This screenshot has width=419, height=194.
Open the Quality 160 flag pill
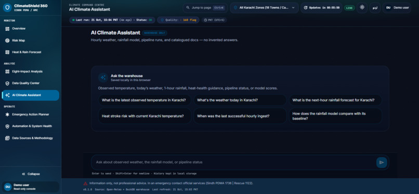(178, 20)
